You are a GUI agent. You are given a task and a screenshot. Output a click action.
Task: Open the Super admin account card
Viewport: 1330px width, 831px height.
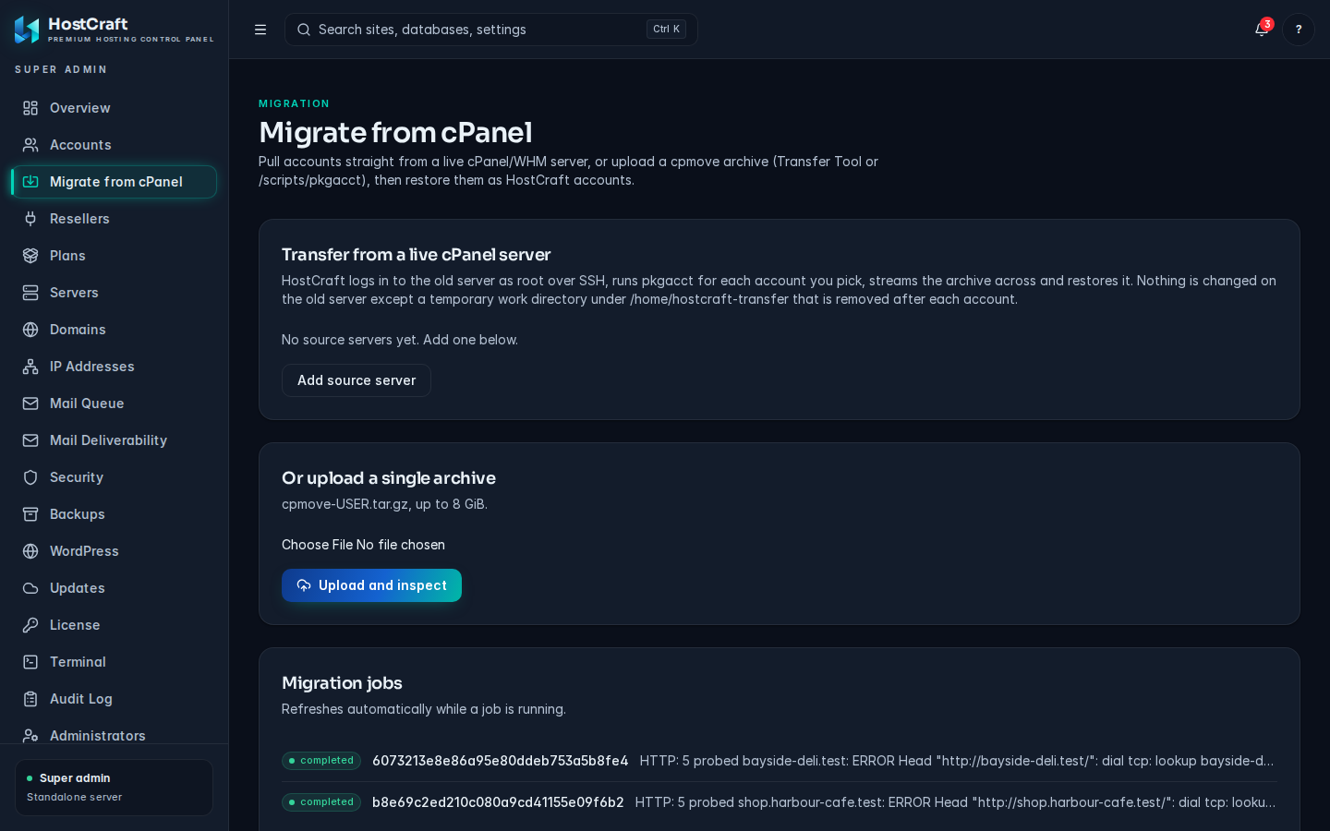[x=114, y=788]
